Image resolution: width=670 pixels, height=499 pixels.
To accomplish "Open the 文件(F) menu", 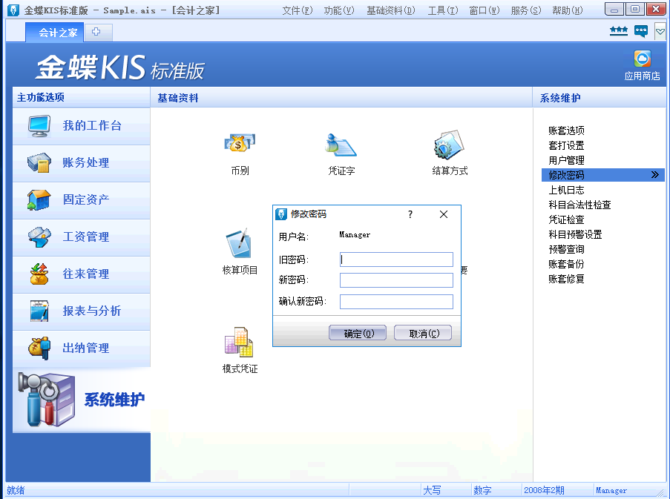I will coord(297,10).
